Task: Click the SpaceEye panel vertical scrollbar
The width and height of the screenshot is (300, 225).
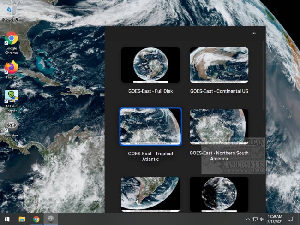Action: click(264, 76)
